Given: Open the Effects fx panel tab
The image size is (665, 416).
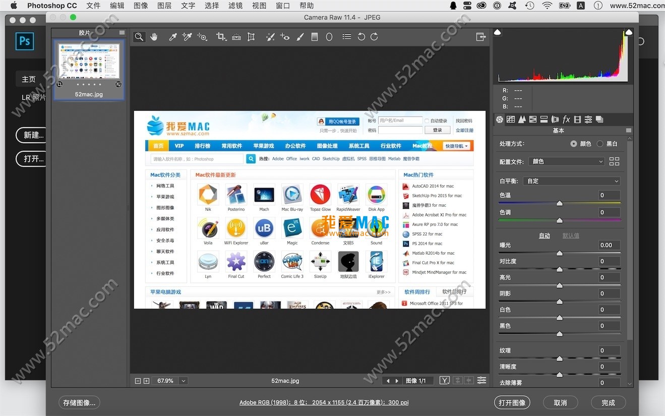Looking at the screenshot, I should [566, 120].
